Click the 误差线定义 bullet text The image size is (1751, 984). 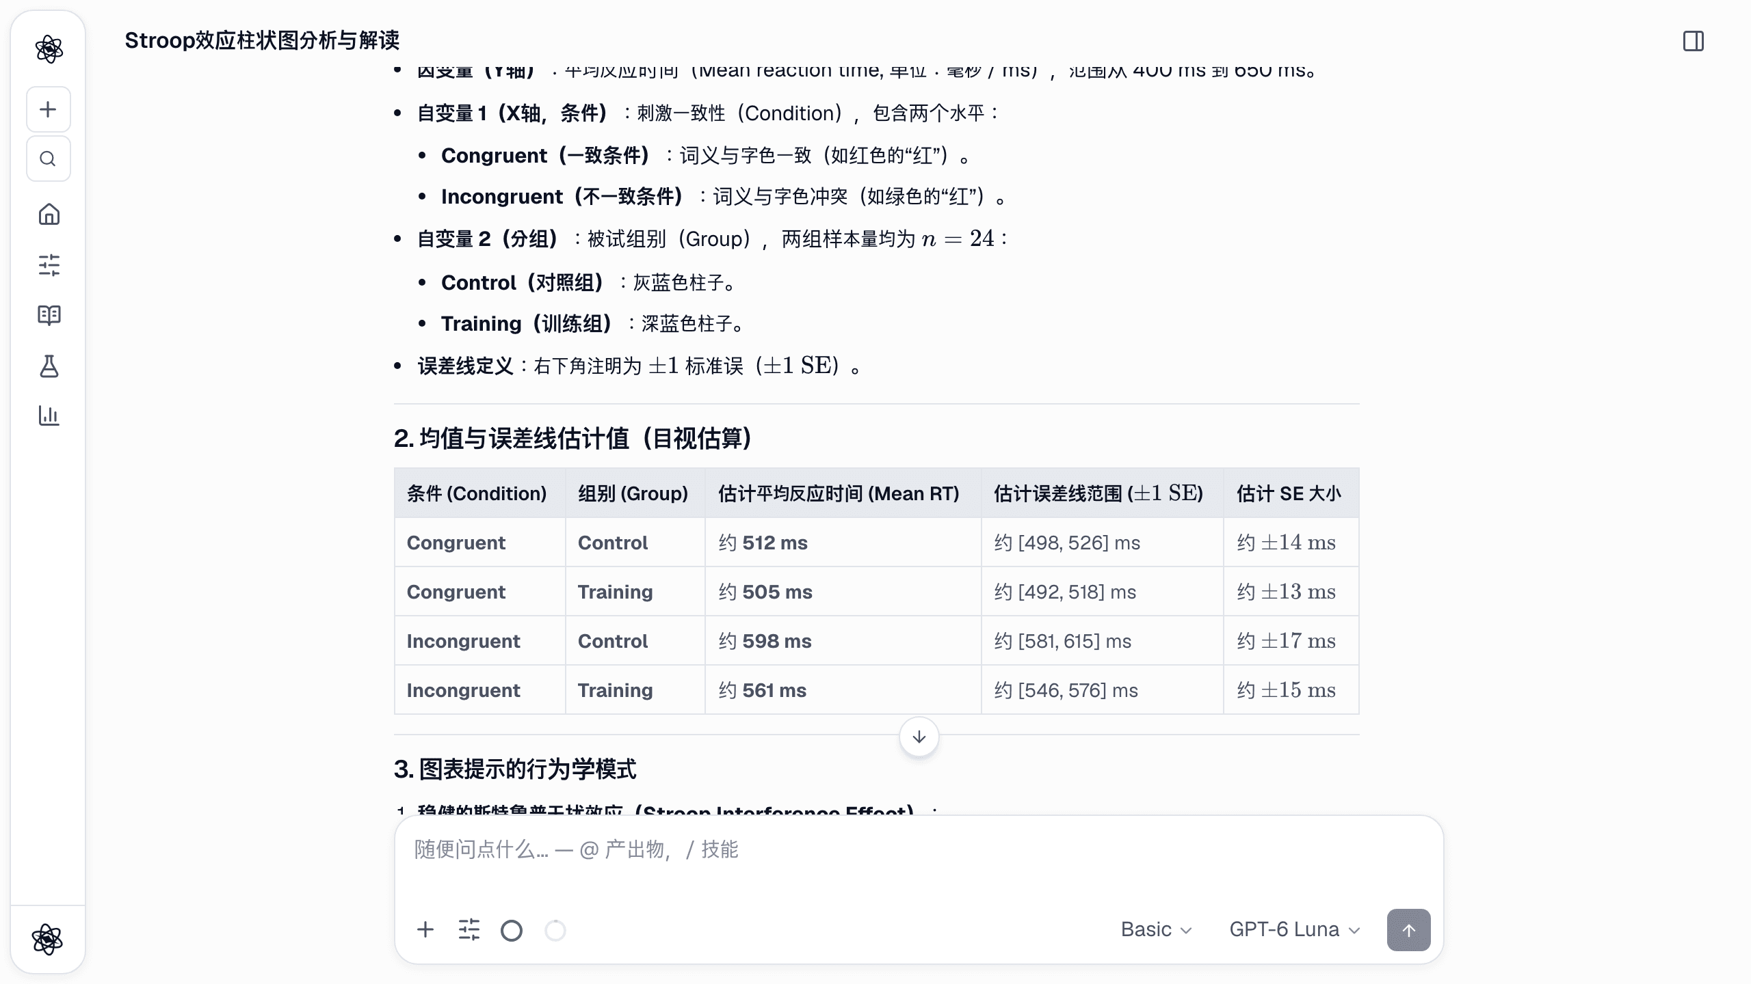[639, 366]
